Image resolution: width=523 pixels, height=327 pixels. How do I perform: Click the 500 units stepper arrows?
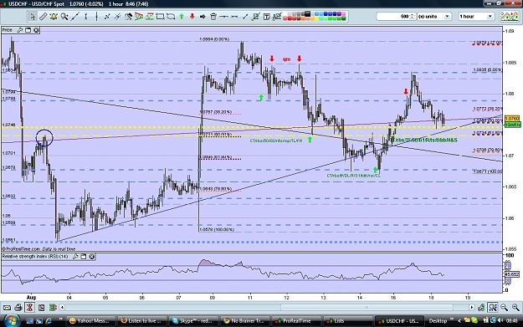click(413, 17)
